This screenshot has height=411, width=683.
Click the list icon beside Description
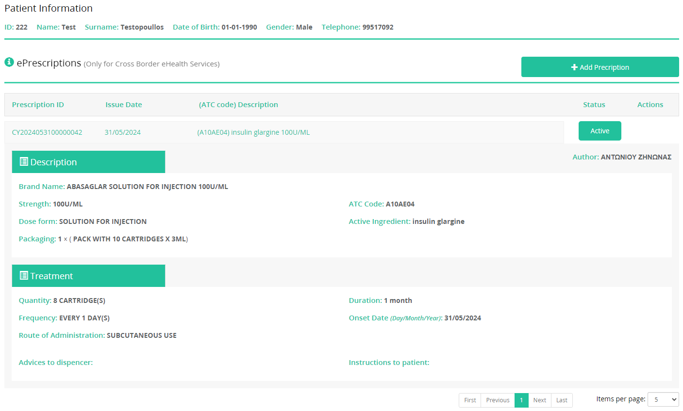[24, 162]
